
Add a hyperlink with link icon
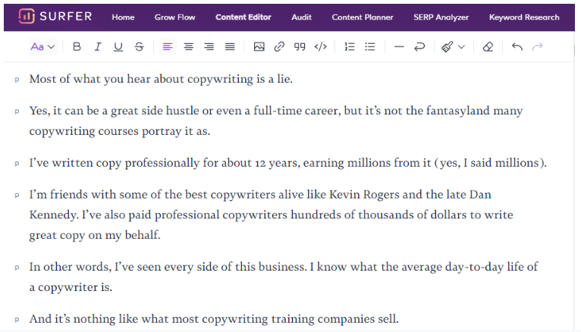click(x=279, y=47)
